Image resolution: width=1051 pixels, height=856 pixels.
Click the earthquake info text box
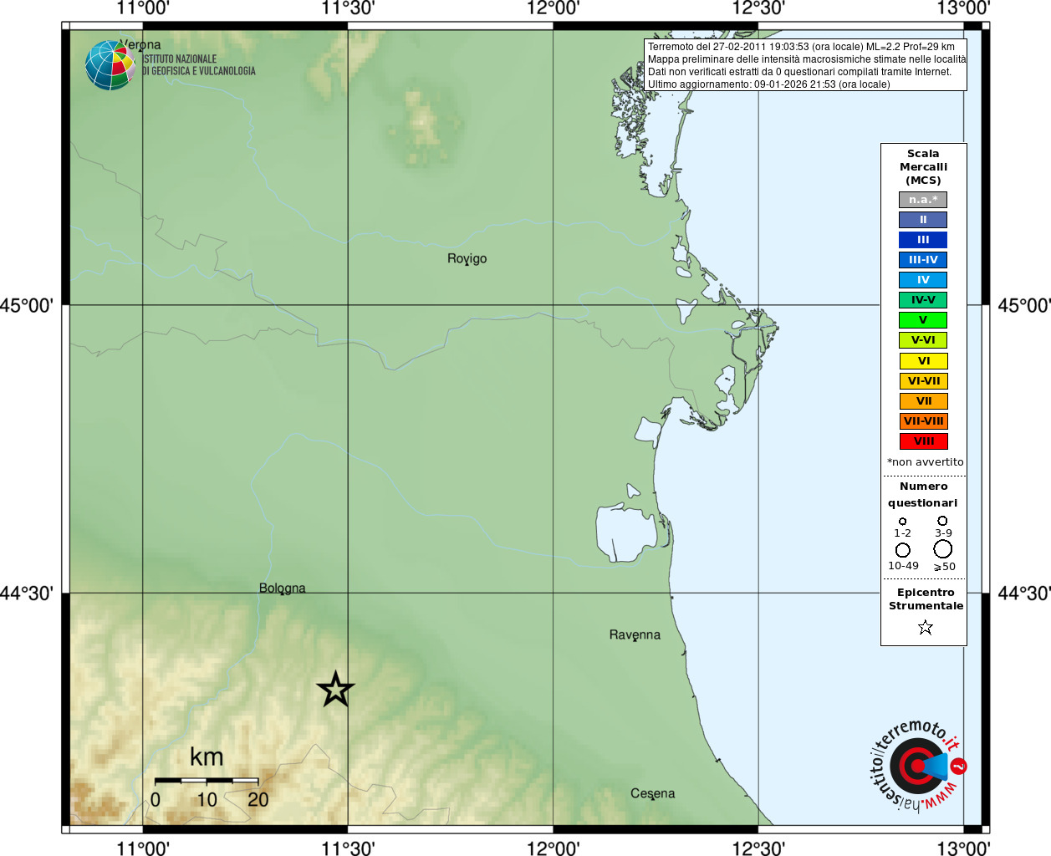pos(806,65)
